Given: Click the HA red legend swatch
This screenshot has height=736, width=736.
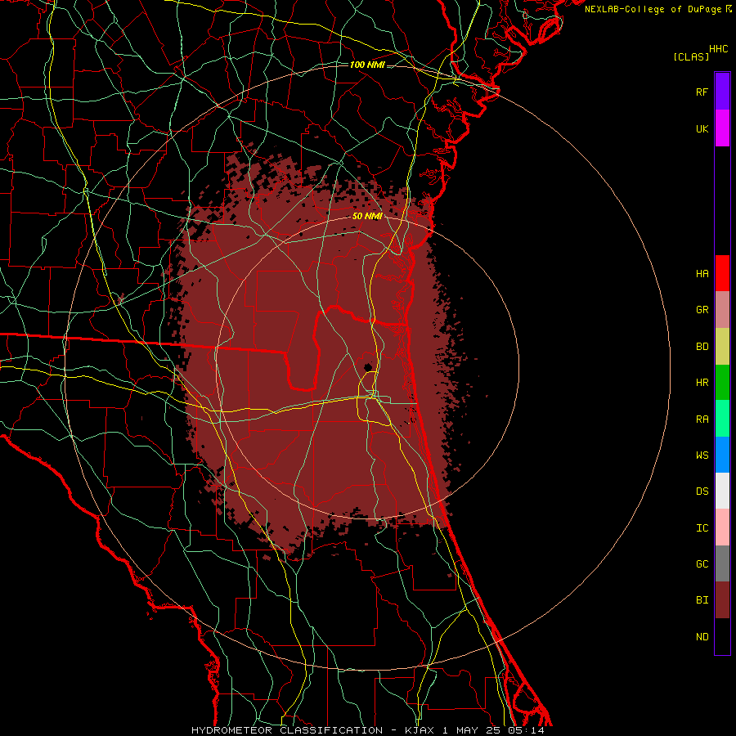Looking at the screenshot, I should [x=722, y=273].
